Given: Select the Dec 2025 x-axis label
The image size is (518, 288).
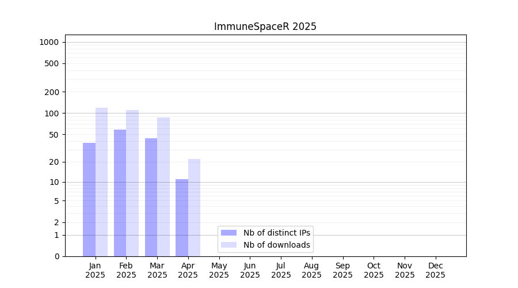Looking at the screenshot, I should (435, 270).
